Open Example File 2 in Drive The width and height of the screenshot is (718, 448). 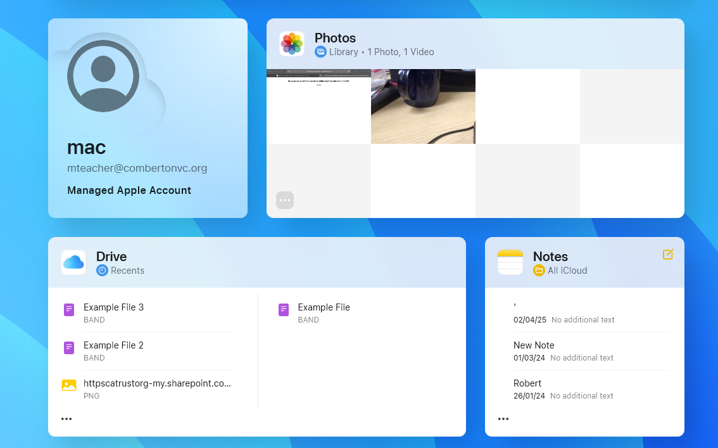point(147,351)
